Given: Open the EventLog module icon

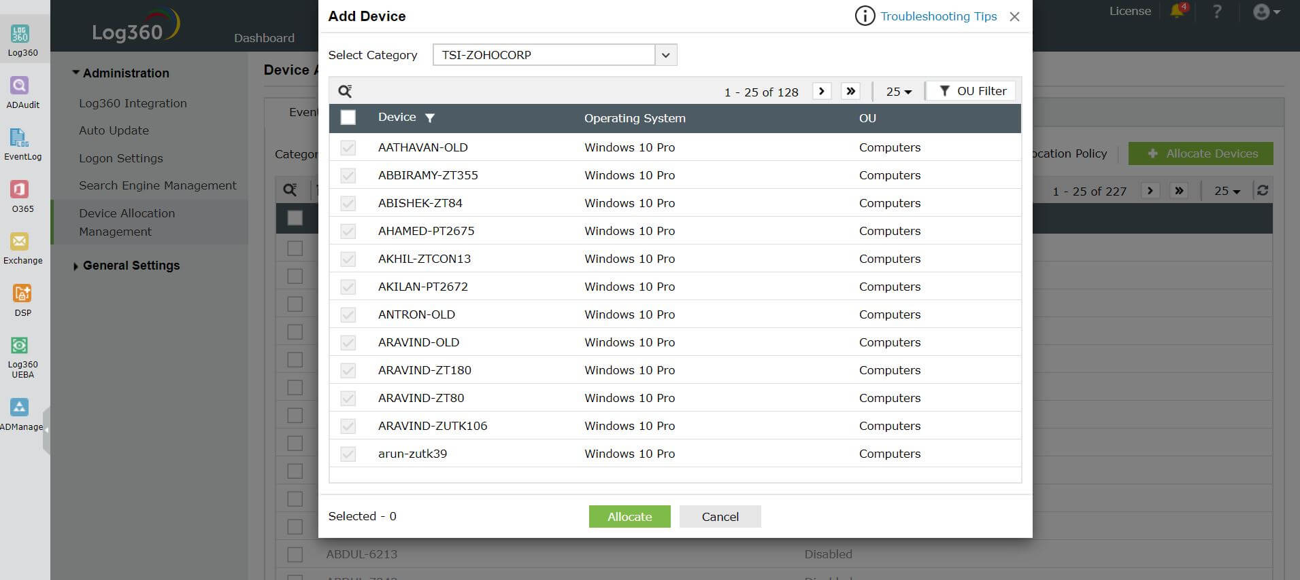Looking at the screenshot, I should pyautogui.click(x=20, y=137).
